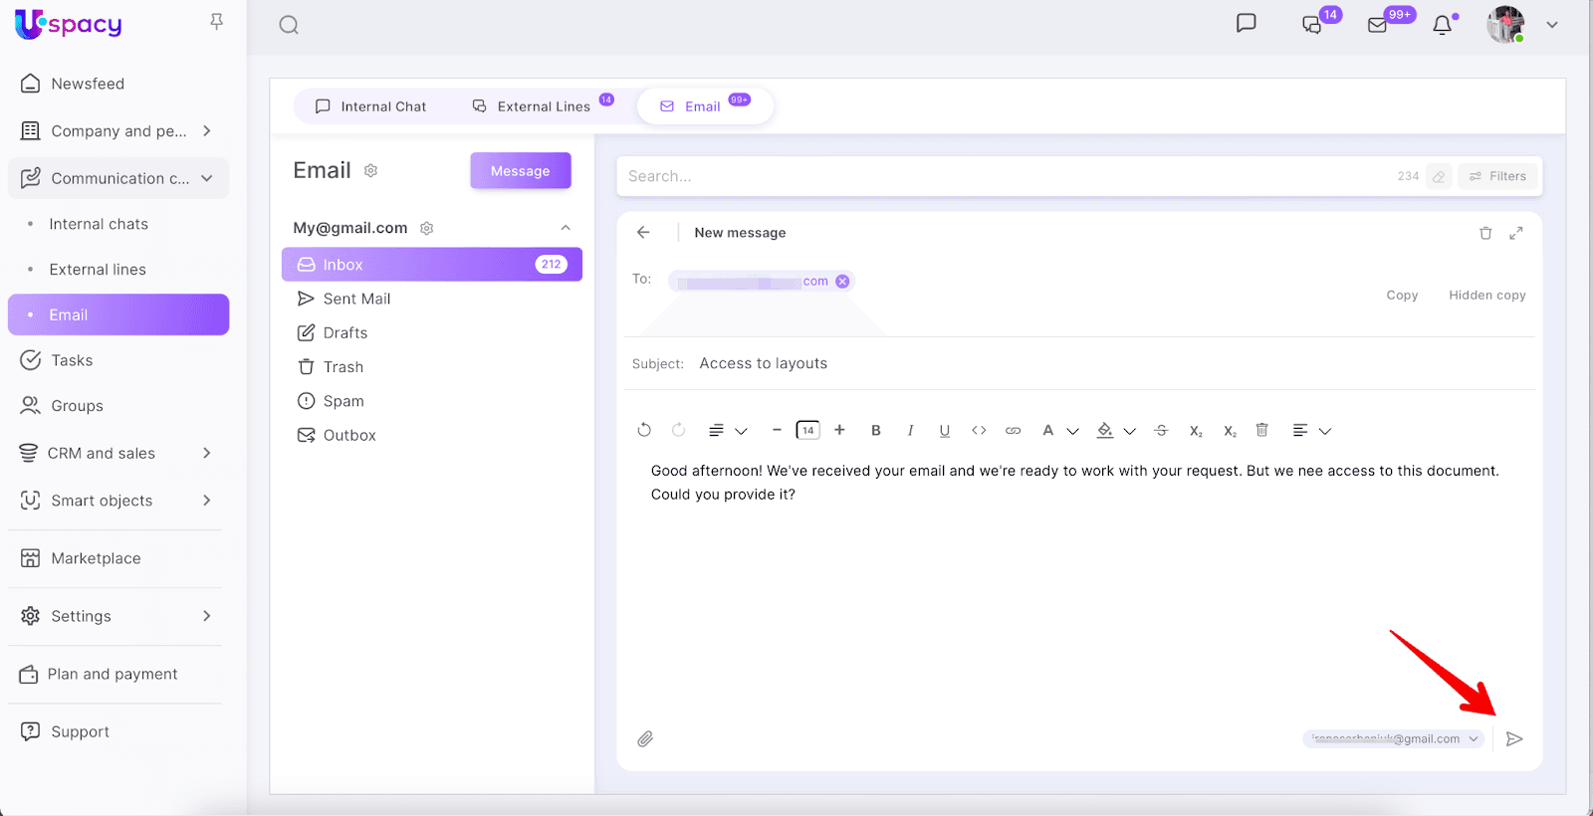Toggle italic formatting
This screenshot has width=1593, height=816.
coord(910,431)
